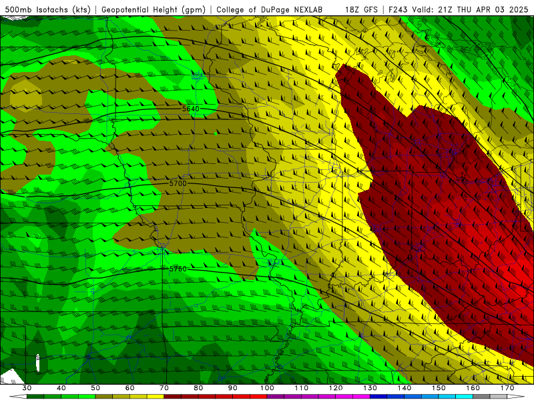
Task: Click the 70 value on the color scale
Action: coord(164,388)
